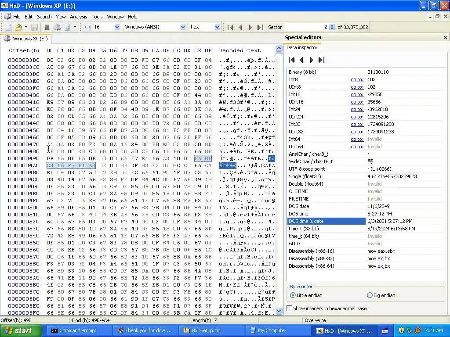Select the DOS time & date row
Screen dimensions: 450x337
[x=366, y=221]
